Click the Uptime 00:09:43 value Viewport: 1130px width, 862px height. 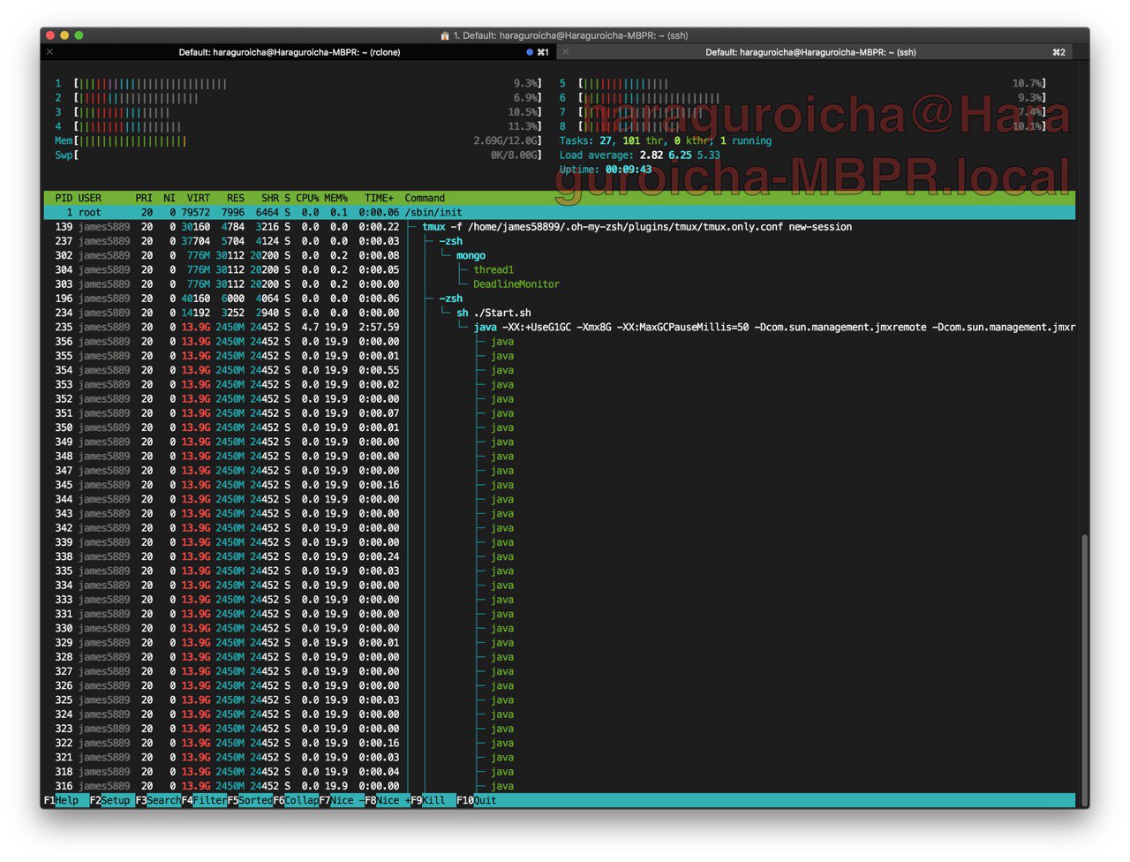point(629,170)
